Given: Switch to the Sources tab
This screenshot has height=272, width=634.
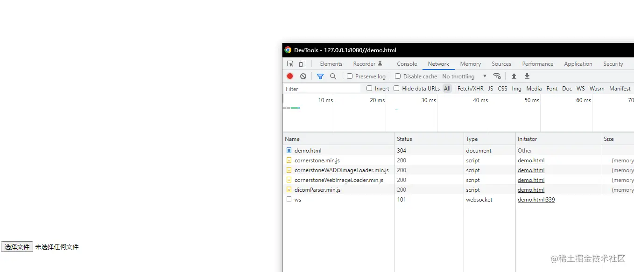Looking at the screenshot, I should click(501, 64).
